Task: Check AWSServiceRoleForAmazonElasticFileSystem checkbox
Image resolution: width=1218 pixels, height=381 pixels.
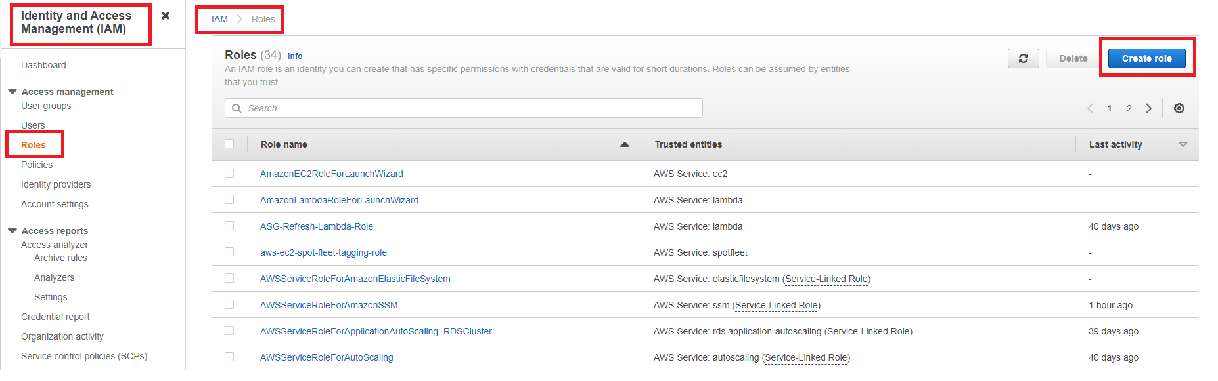Action: tap(229, 278)
